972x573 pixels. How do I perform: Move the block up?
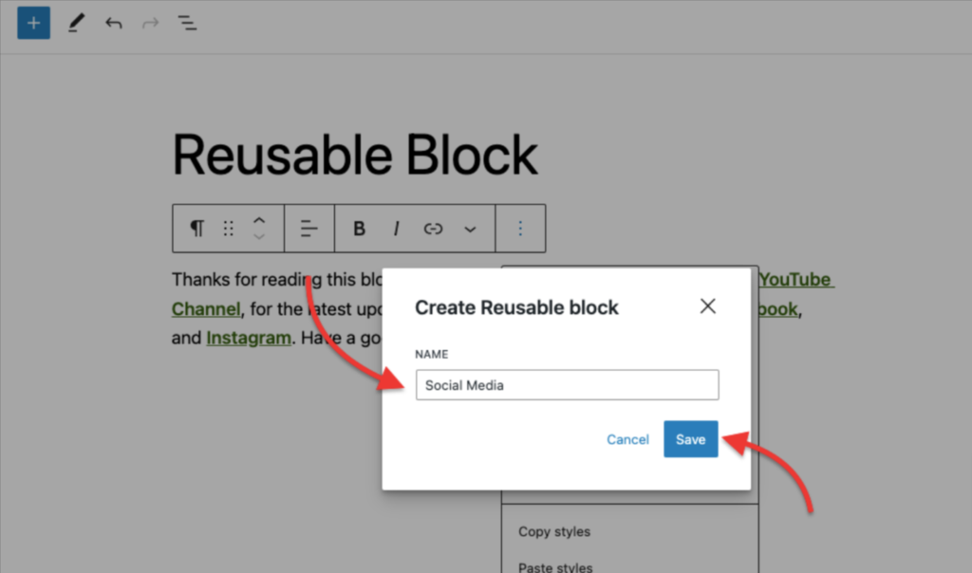pyautogui.click(x=259, y=220)
